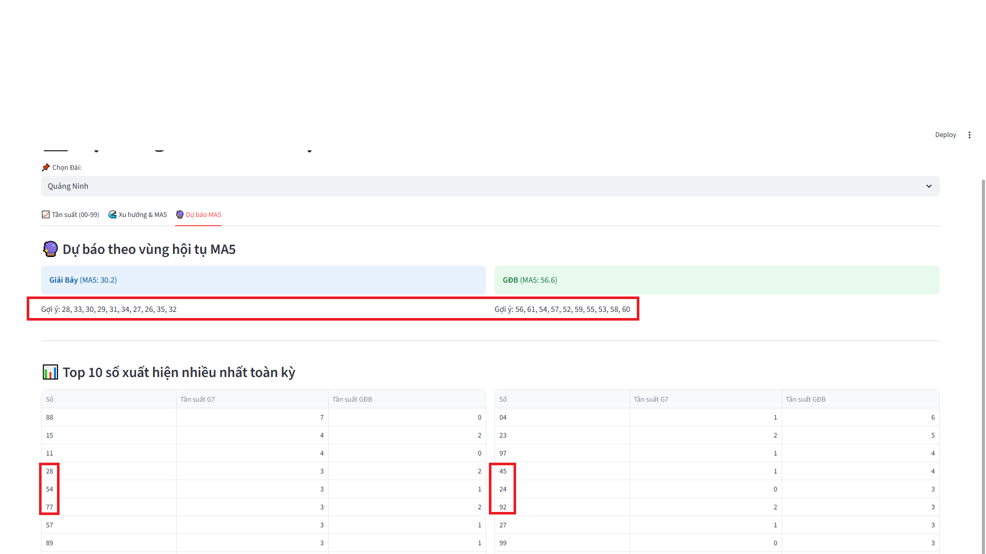986x554 pixels.
Task: Click the chart icon on Tần suất tab
Action: pos(46,214)
